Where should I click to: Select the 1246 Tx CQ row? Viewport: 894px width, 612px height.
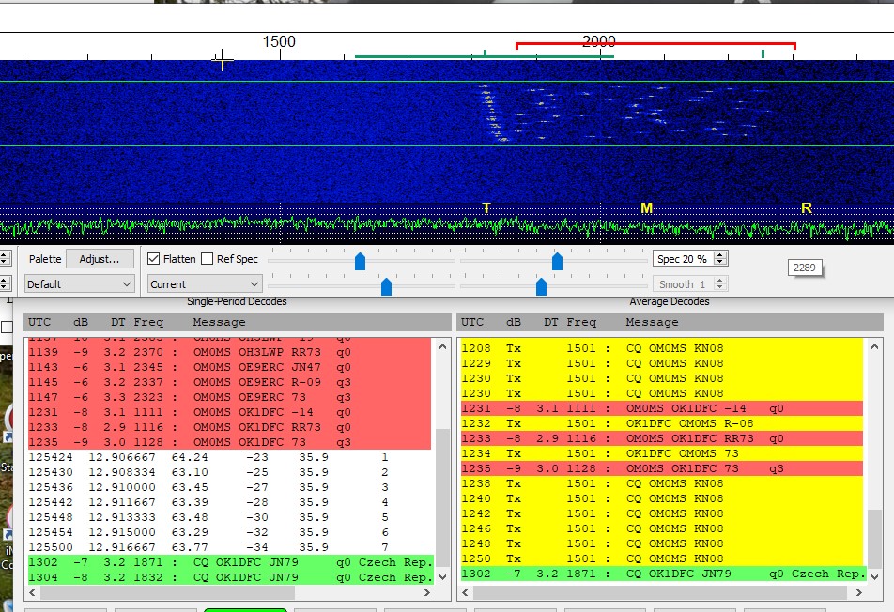click(661, 528)
